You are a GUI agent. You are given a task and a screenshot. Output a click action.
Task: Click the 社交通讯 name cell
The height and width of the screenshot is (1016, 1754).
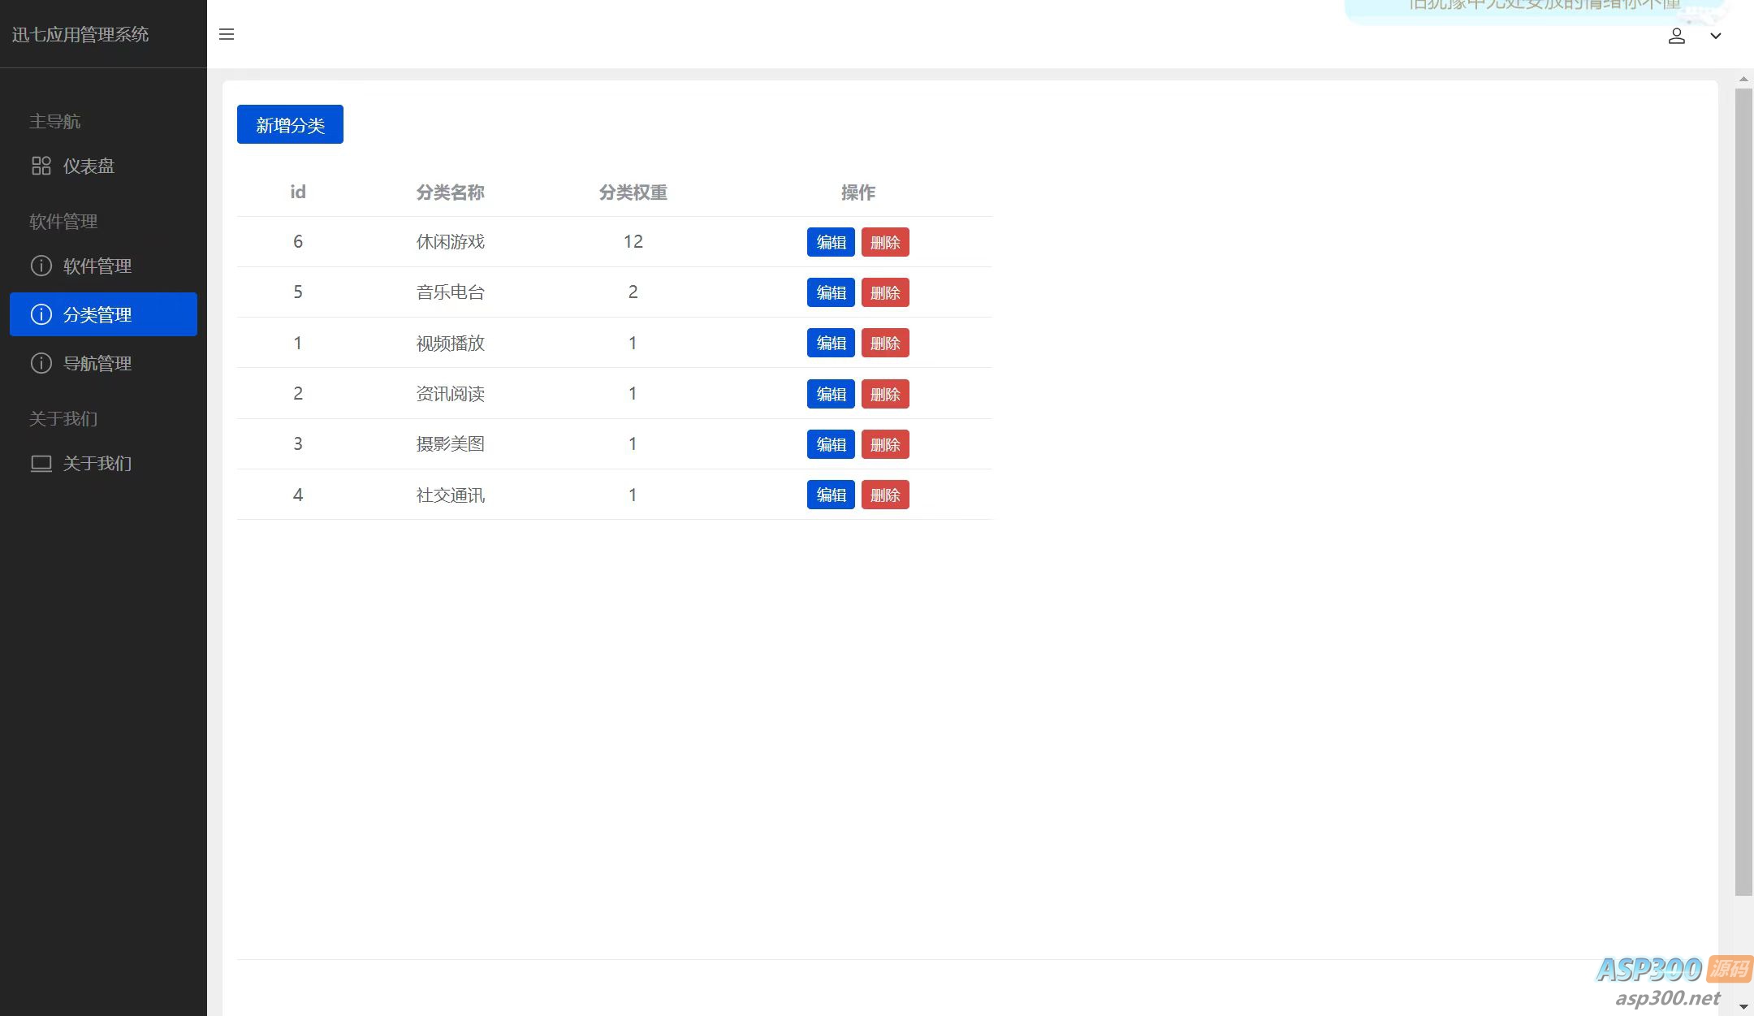(x=451, y=495)
